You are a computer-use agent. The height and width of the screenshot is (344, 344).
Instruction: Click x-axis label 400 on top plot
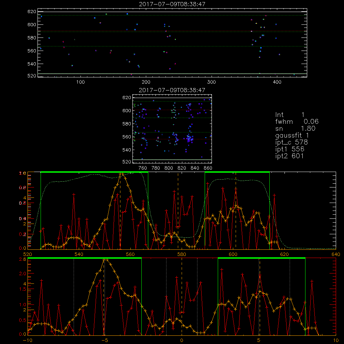coord(277,82)
